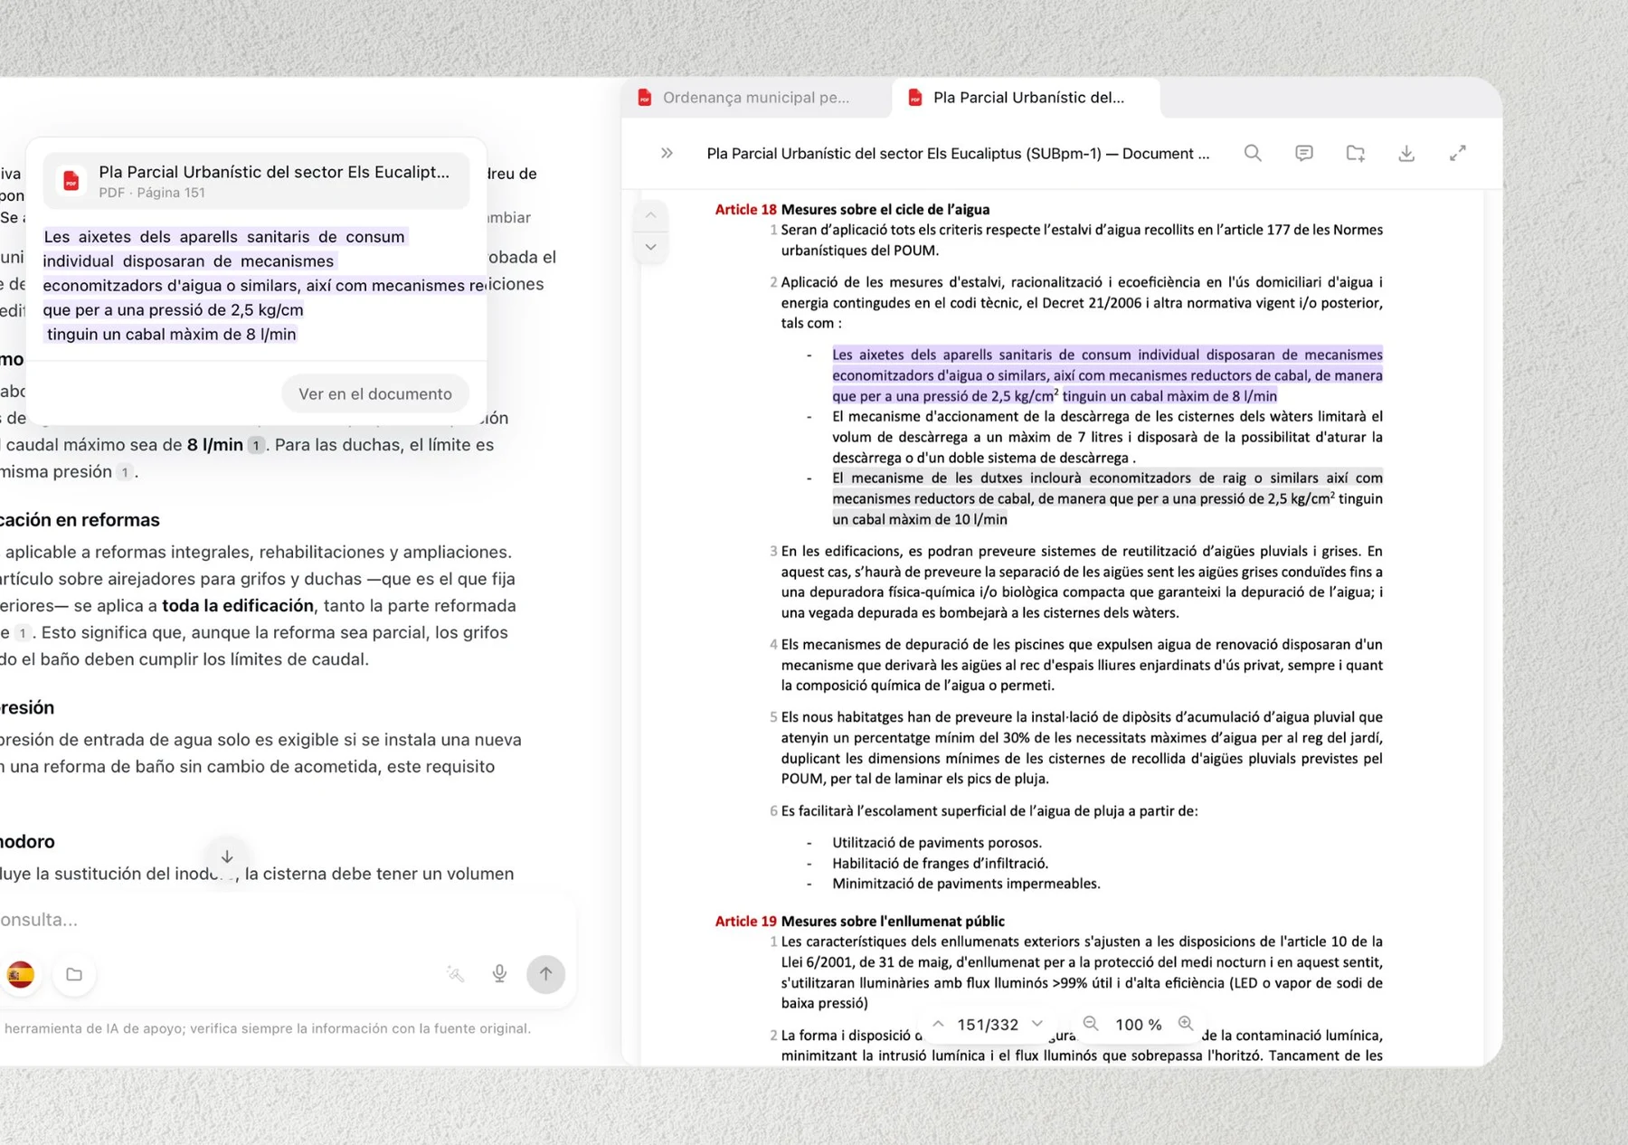Image resolution: width=1628 pixels, height=1145 pixels.
Task: Zoom out of the PDF
Action: [x=1091, y=1024]
